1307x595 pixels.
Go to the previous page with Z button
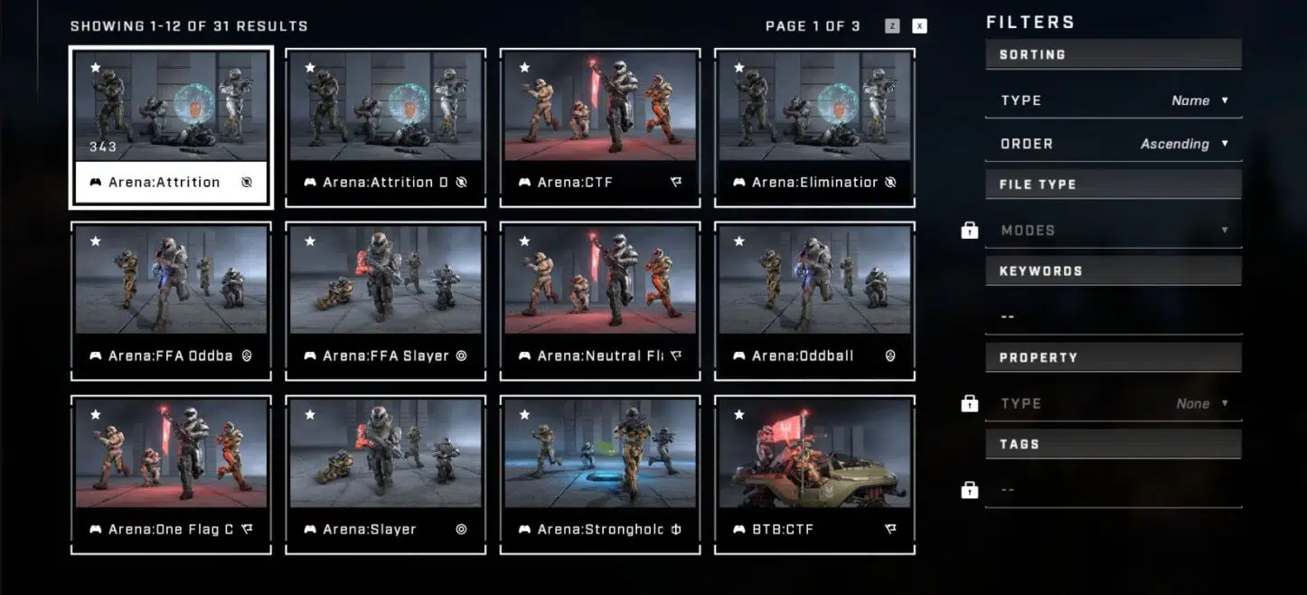(x=892, y=26)
